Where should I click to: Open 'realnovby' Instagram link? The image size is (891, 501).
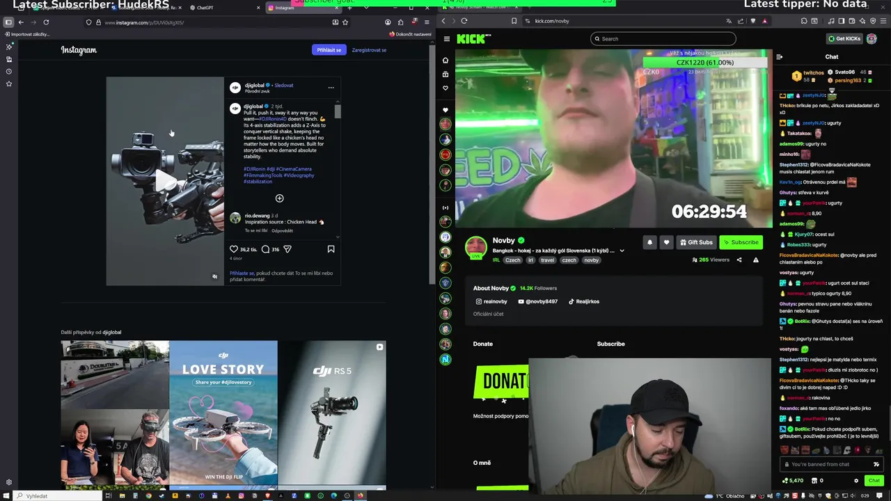coord(491,301)
